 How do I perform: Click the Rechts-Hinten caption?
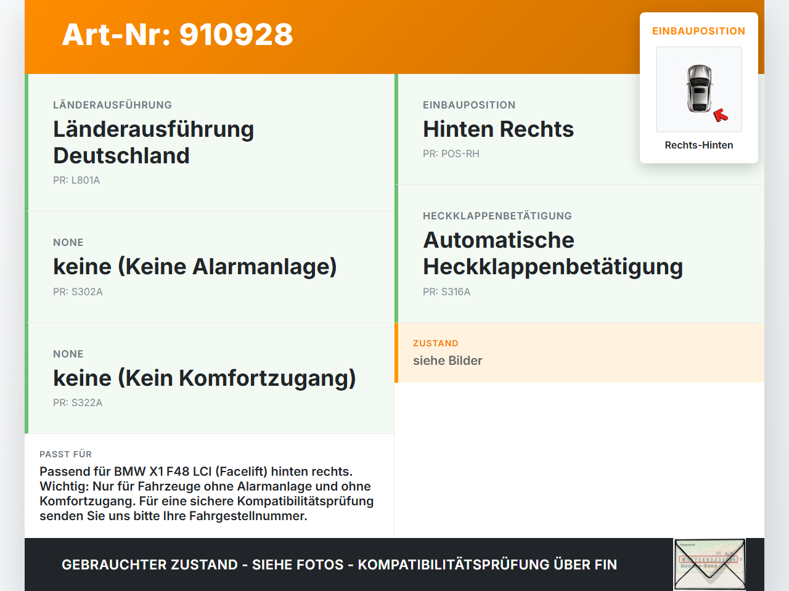[699, 145]
